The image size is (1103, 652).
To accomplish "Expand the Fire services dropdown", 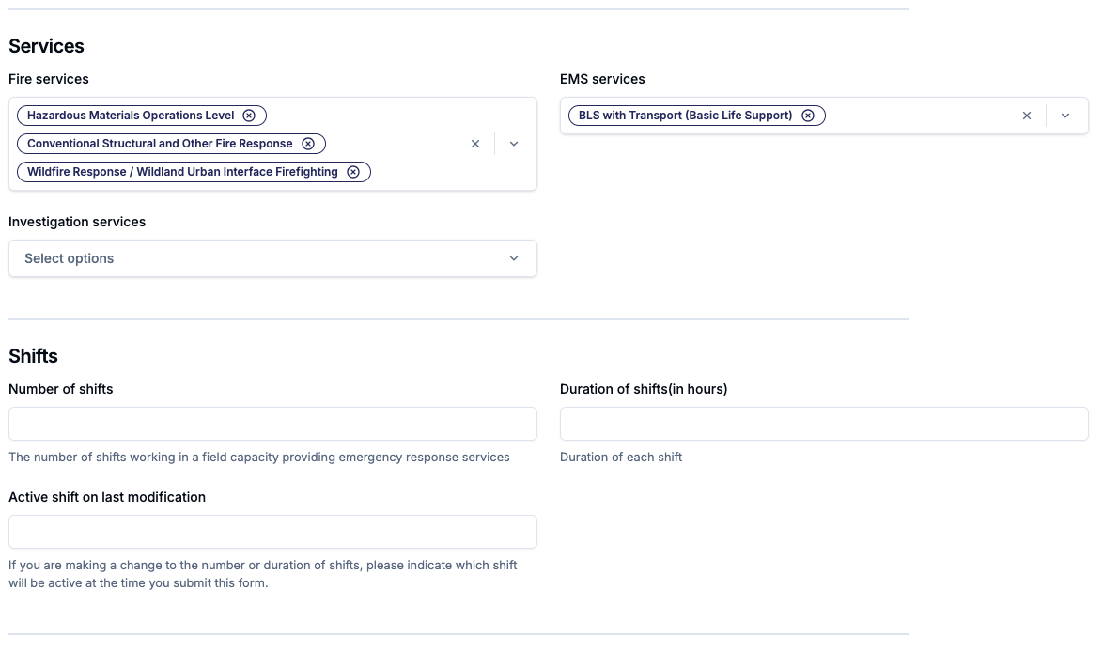I will (514, 144).
